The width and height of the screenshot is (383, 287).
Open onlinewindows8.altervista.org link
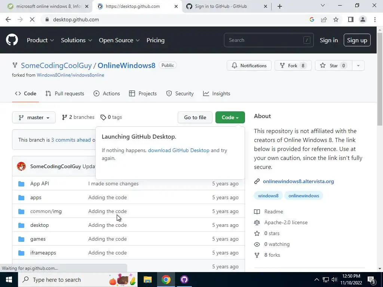[x=298, y=181]
